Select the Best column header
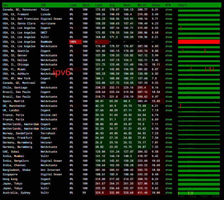Image resolution: width=224 pixels, height=200 pixels. [127, 5]
